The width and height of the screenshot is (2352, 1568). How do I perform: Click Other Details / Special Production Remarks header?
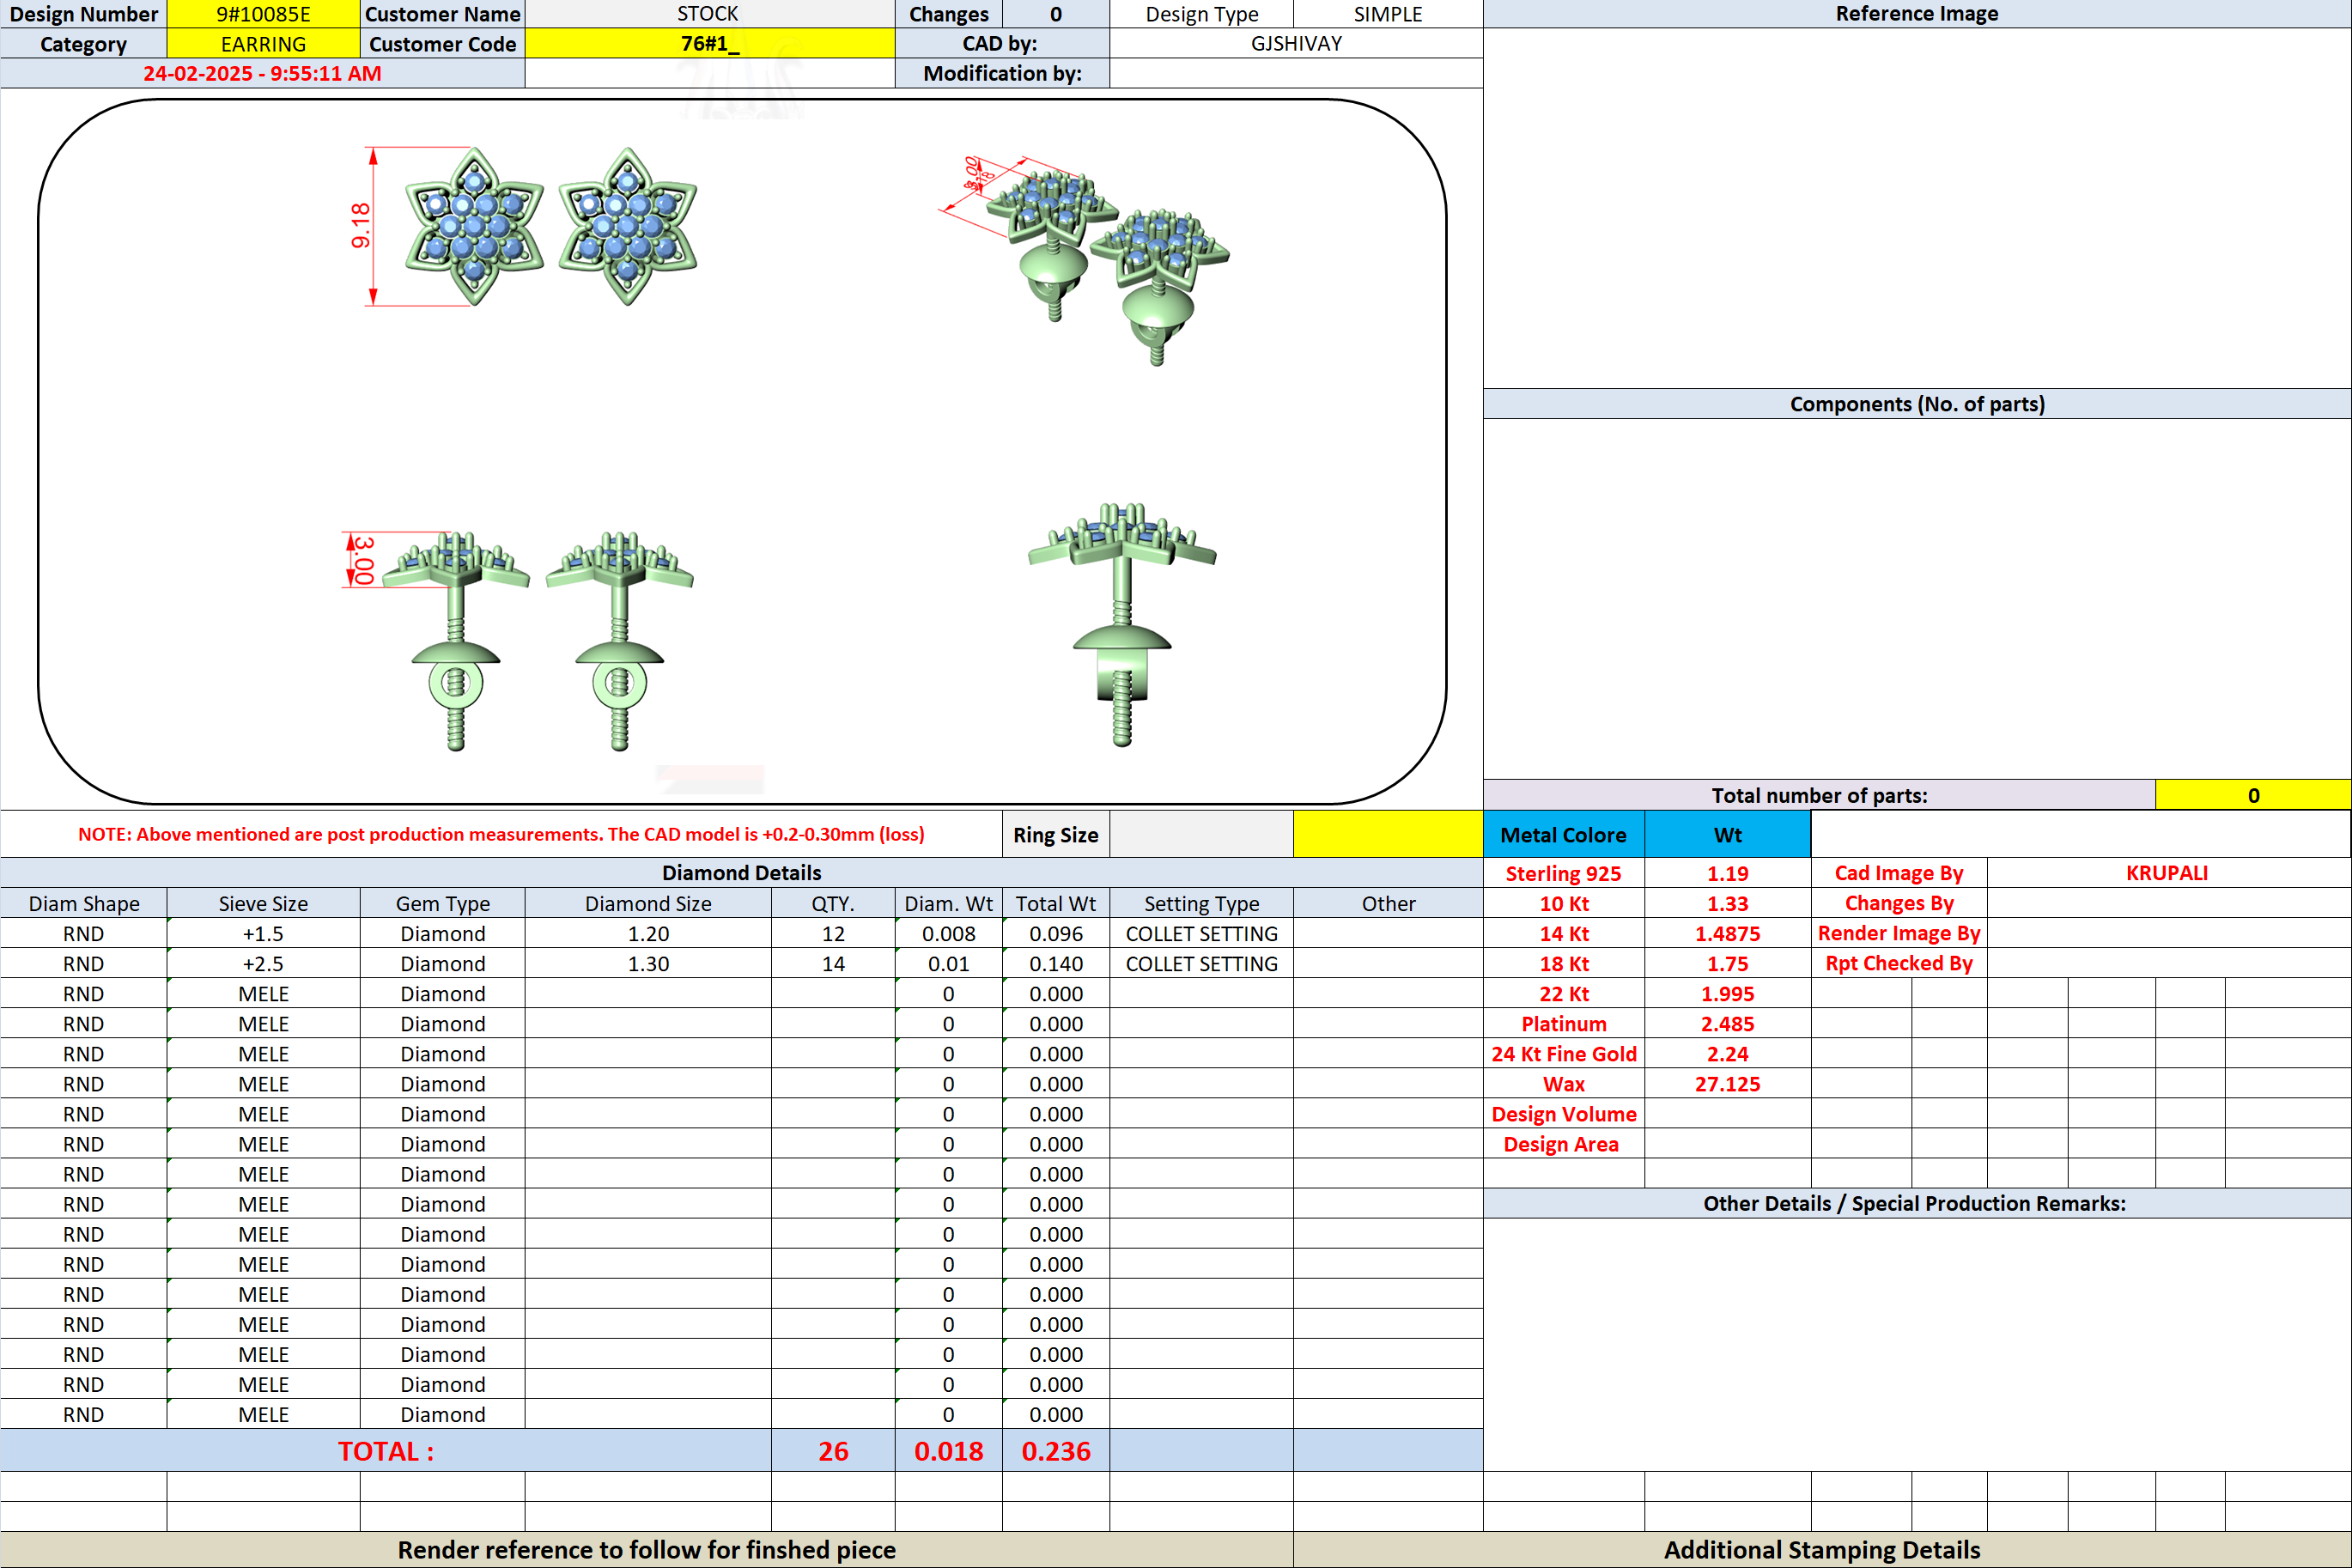click(1917, 1202)
